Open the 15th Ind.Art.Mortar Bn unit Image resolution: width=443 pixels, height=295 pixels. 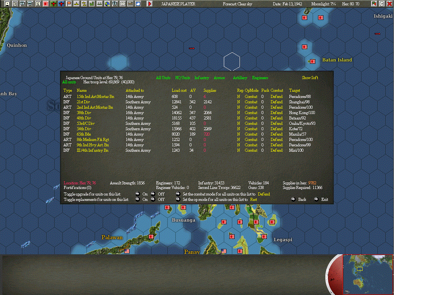pyautogui.click(x=95, y=96)
